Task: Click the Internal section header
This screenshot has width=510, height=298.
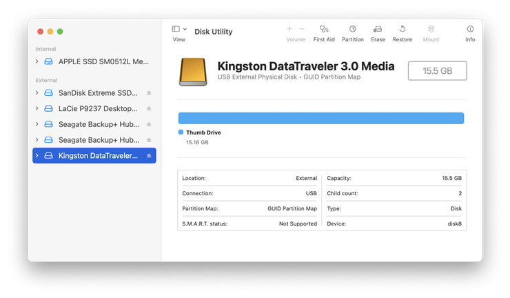Action: [45, 49]
